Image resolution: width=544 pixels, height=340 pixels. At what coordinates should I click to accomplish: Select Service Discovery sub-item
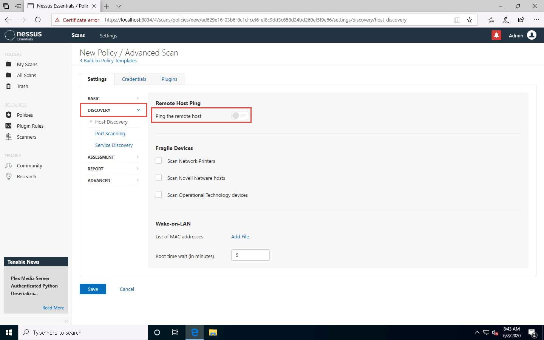(114, 145)
